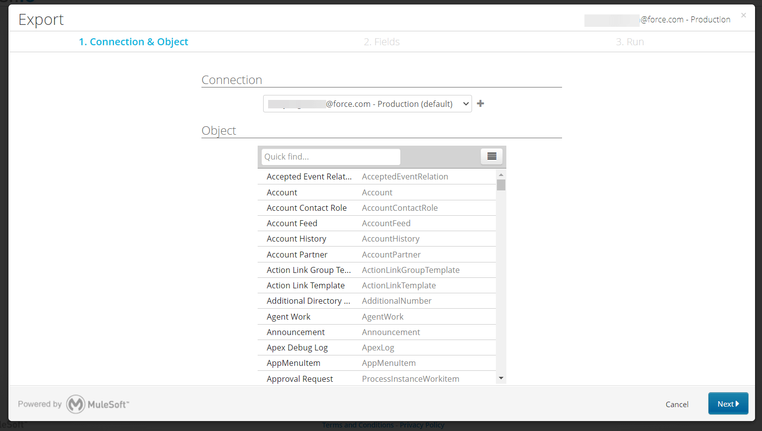Open the Connection dropdown
Viewport: 762px width, 431px height.
pos(367,103)
